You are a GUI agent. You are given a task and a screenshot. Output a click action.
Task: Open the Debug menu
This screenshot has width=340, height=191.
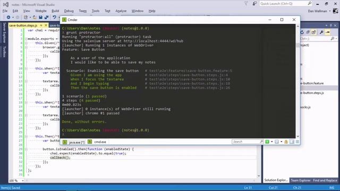[x=69, y=11]
